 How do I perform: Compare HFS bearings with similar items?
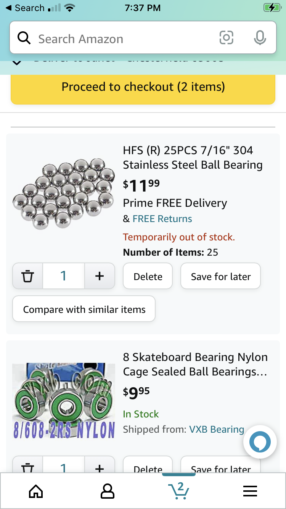coord(84,309)
